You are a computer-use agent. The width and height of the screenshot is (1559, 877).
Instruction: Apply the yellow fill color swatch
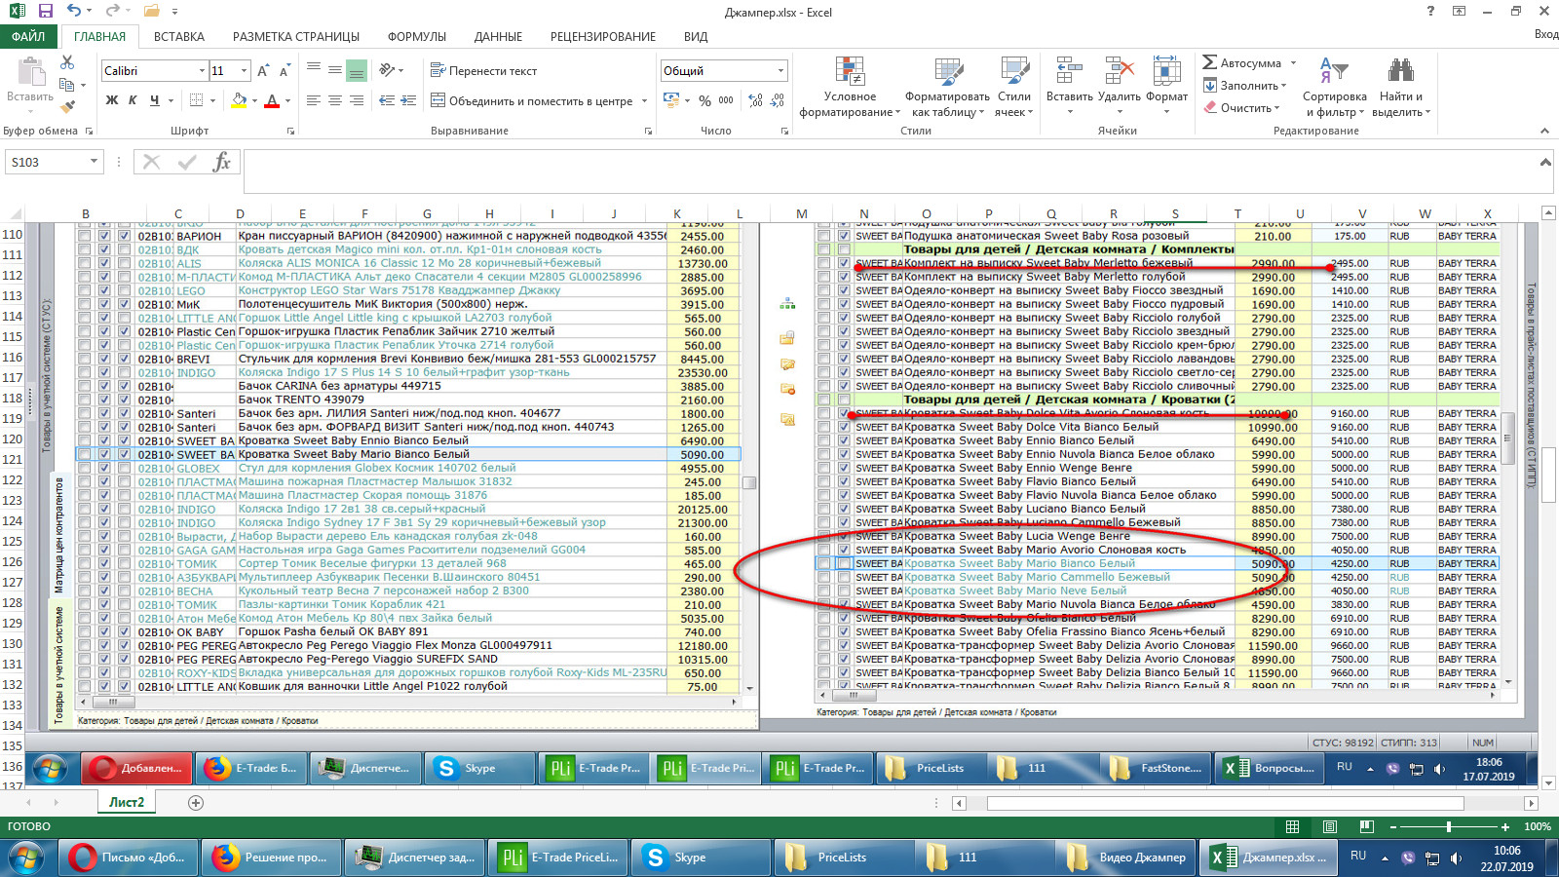(239, 100)
